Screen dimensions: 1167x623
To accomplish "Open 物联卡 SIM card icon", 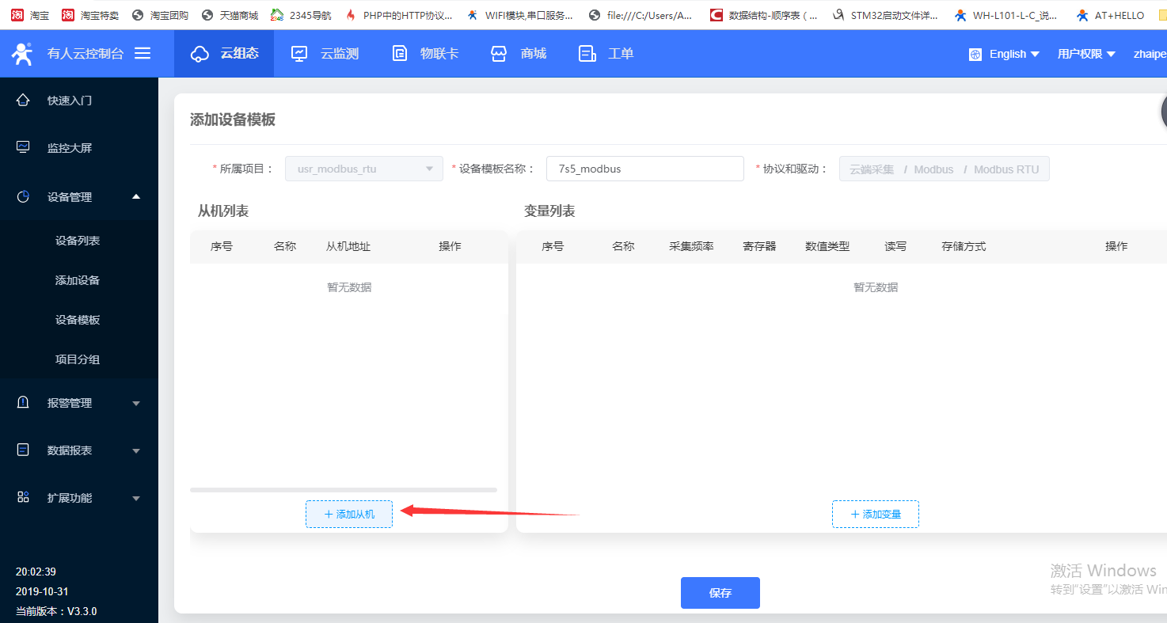I will [400, 54].
